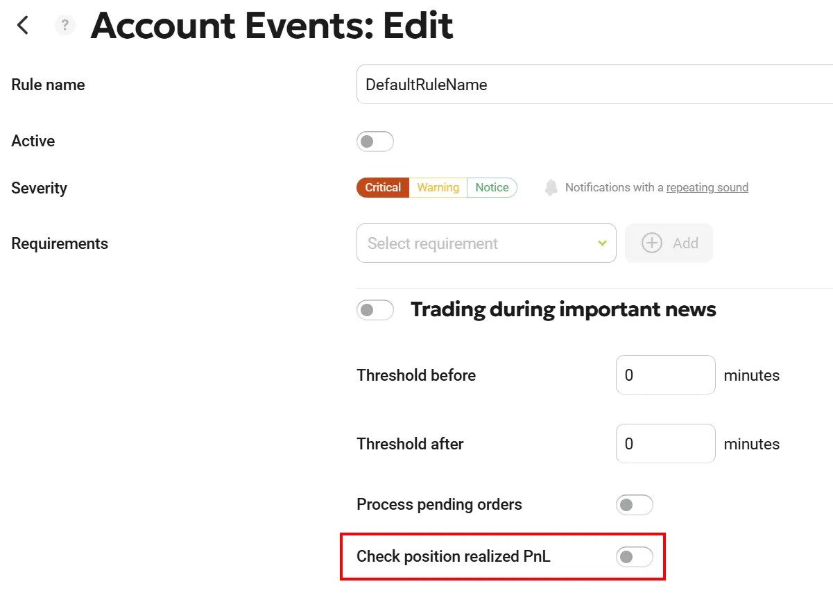Go back using the left arrow icon

(23, 26)
